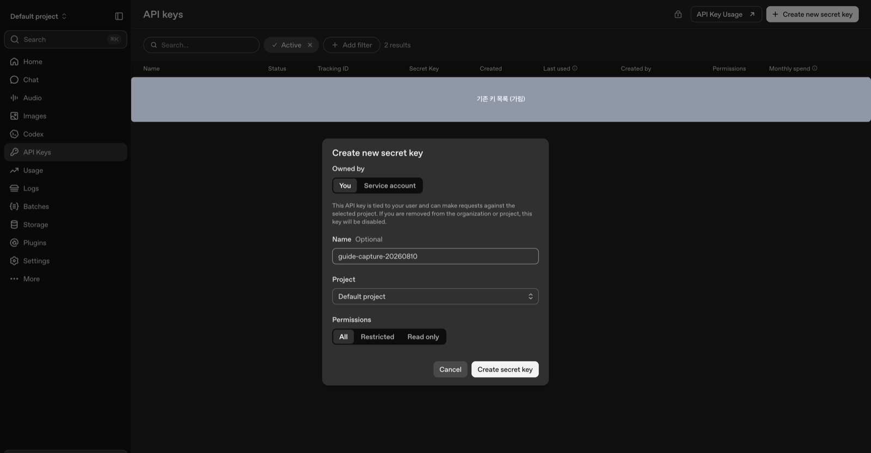Click the Secret Key column header
This screenshot has height=453, width=871.
coord(424,69)
